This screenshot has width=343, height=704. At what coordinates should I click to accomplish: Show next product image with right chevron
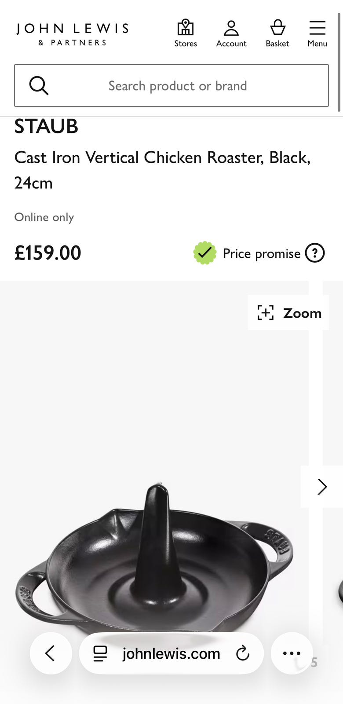[322, 487]
